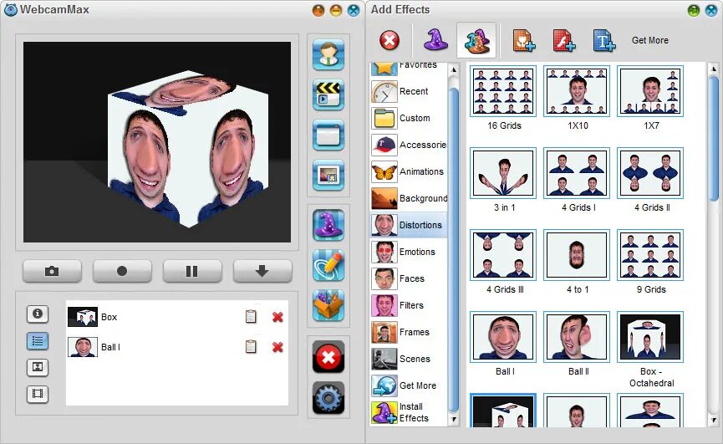Open the Scenes category

(408, 359)
